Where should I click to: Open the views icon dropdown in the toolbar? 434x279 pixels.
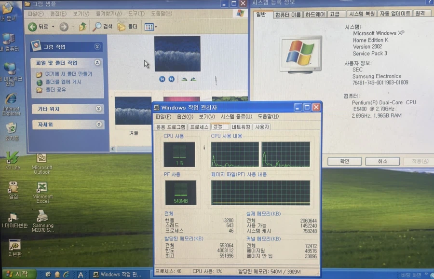150,27
